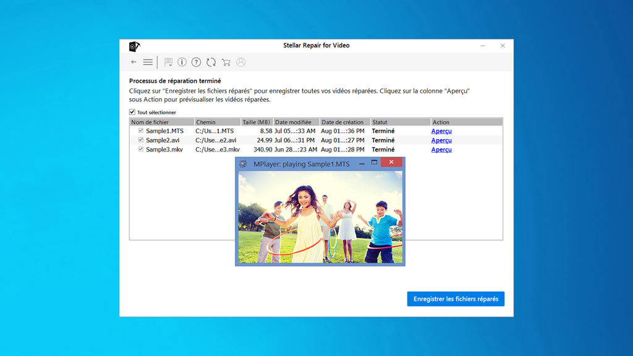Close the MPlayer preview window
This screenshot has width=633, height=356.
pos(391,163)
